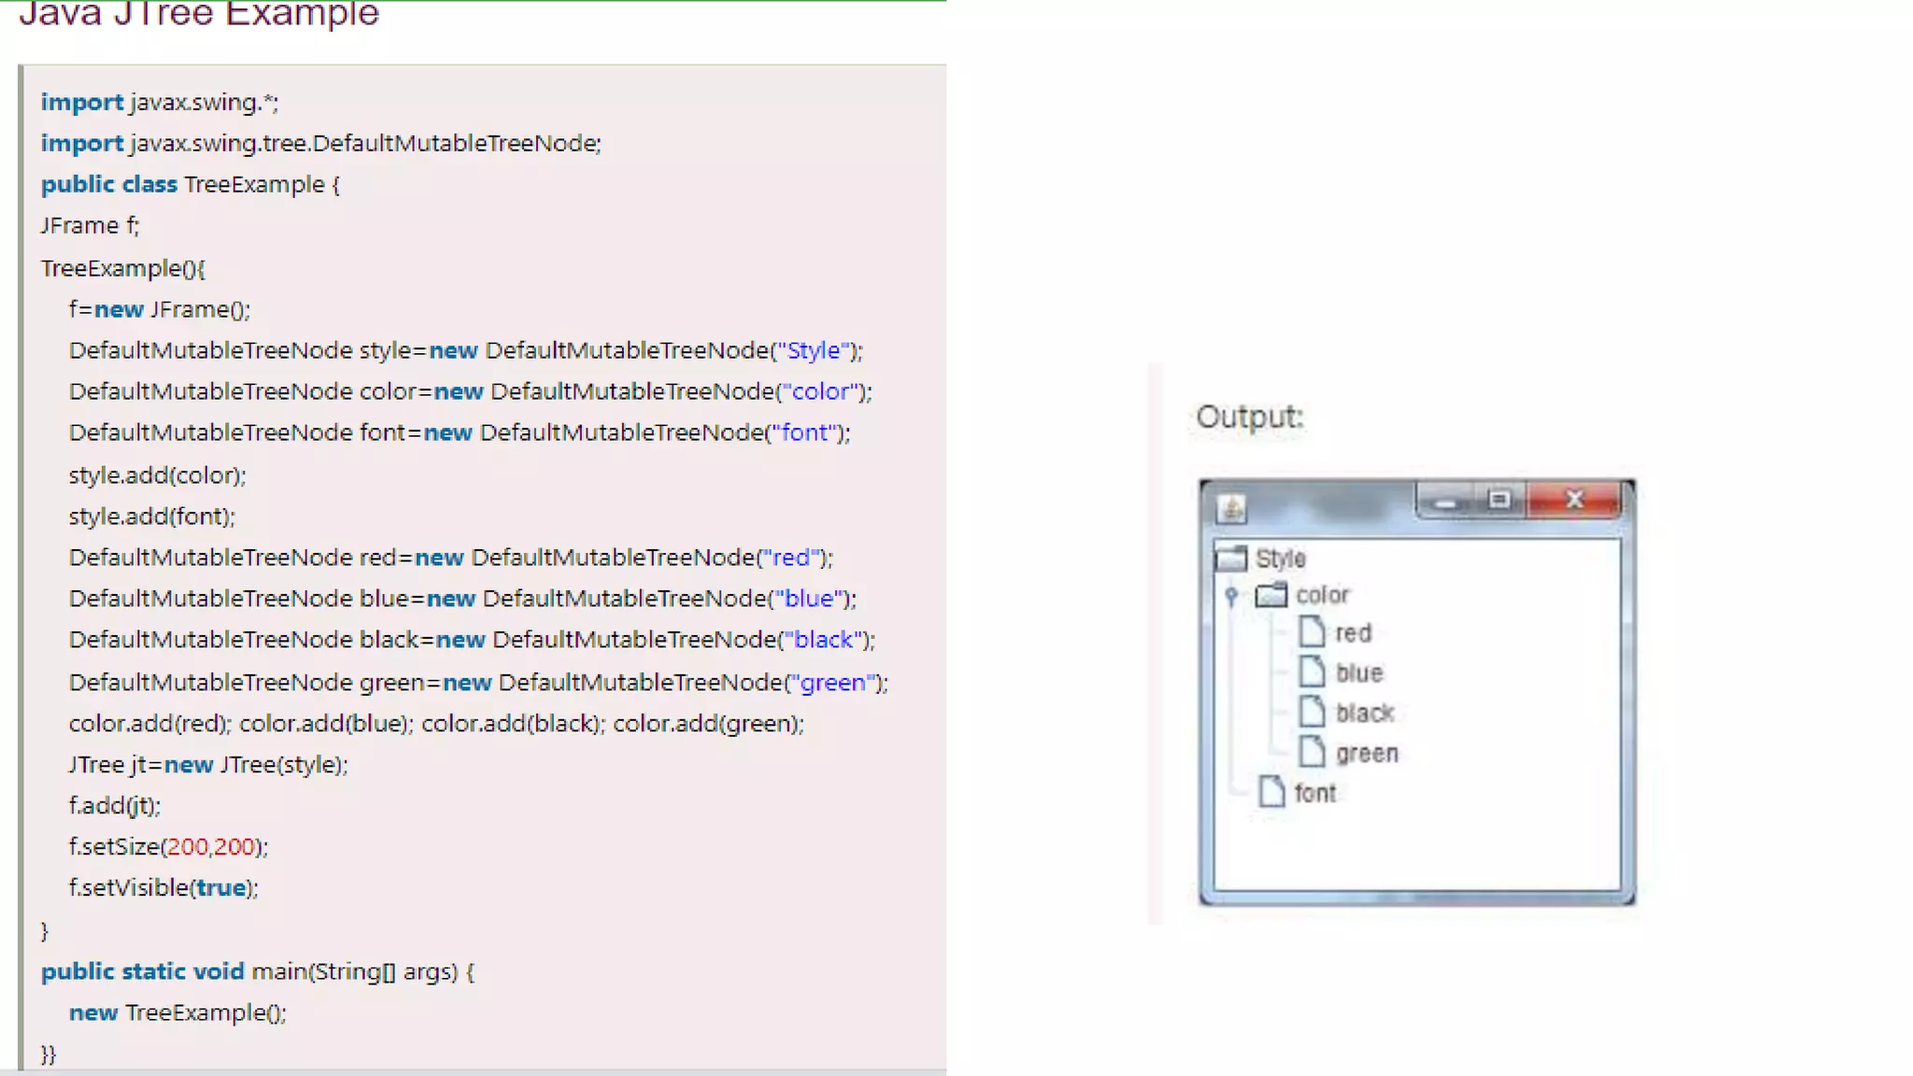Click the Style root folder icon
This screenshot has width=1913, height=1076.
point(1231,559)
